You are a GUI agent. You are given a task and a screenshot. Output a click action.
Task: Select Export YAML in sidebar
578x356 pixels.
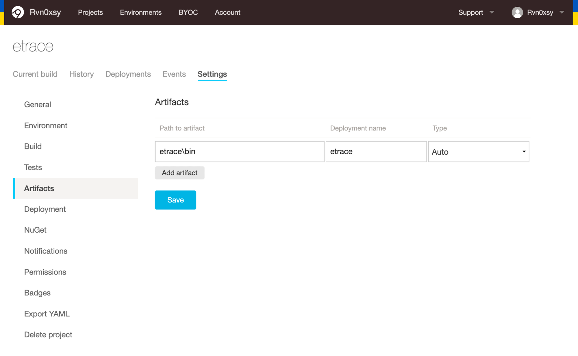pyautogui.click(x=47, y=314)
